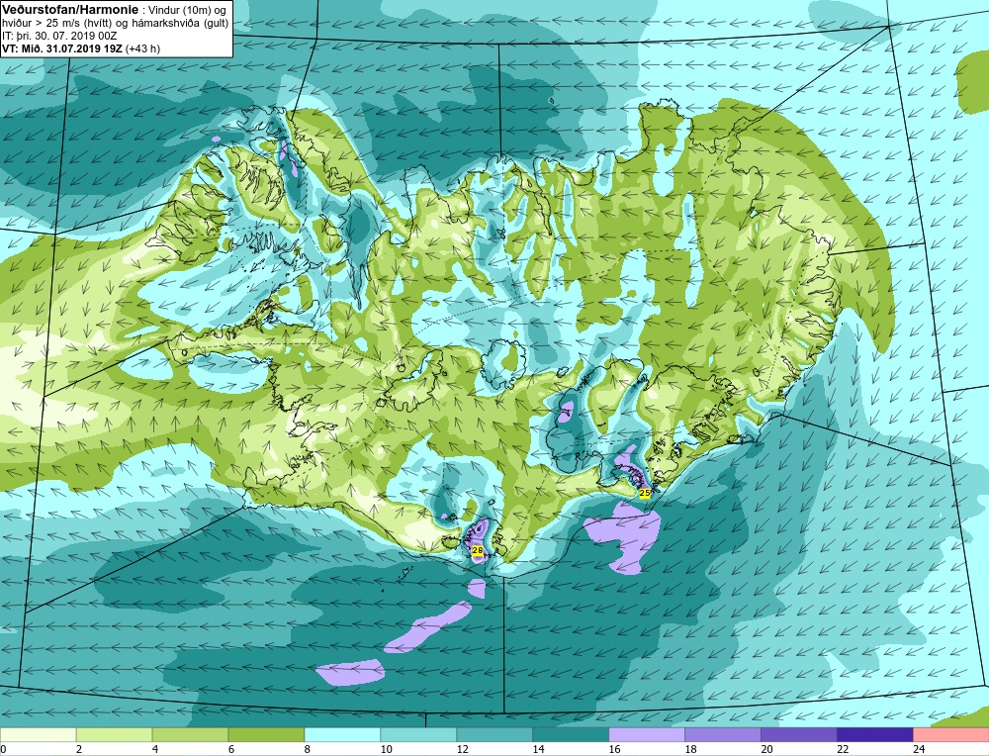Screen dimensions: 989x756
Task: Click the 14–16 m/s dark teal legend swatch
Action: (x=571, y=735)
